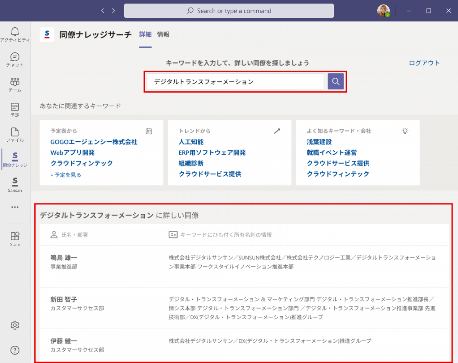Viewport: 458px width, 363px height.
Task: Select keyword 浅葉建設
Action: click(319, 142)
